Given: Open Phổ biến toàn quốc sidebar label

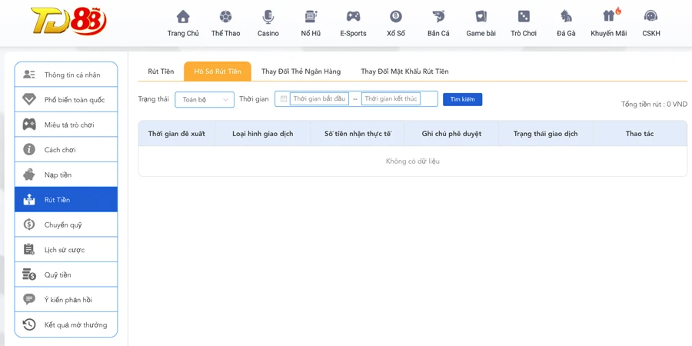Looking at the screenshot, I should click(x=75, y=100).
